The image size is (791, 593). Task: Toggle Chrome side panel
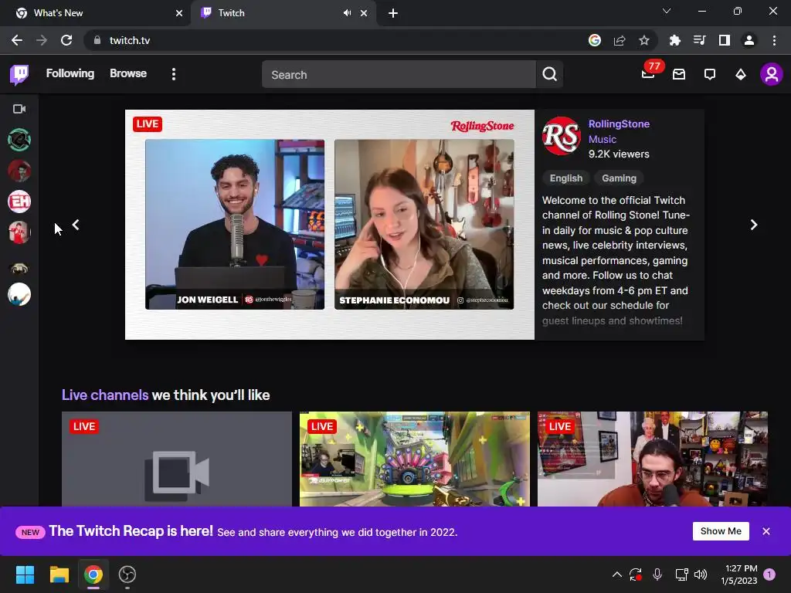point(725,40)
